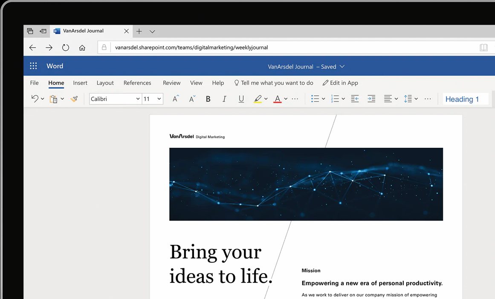495x299 pixels.
Task: Open the Reading view book icon
Action: click(x=483, y=48)
